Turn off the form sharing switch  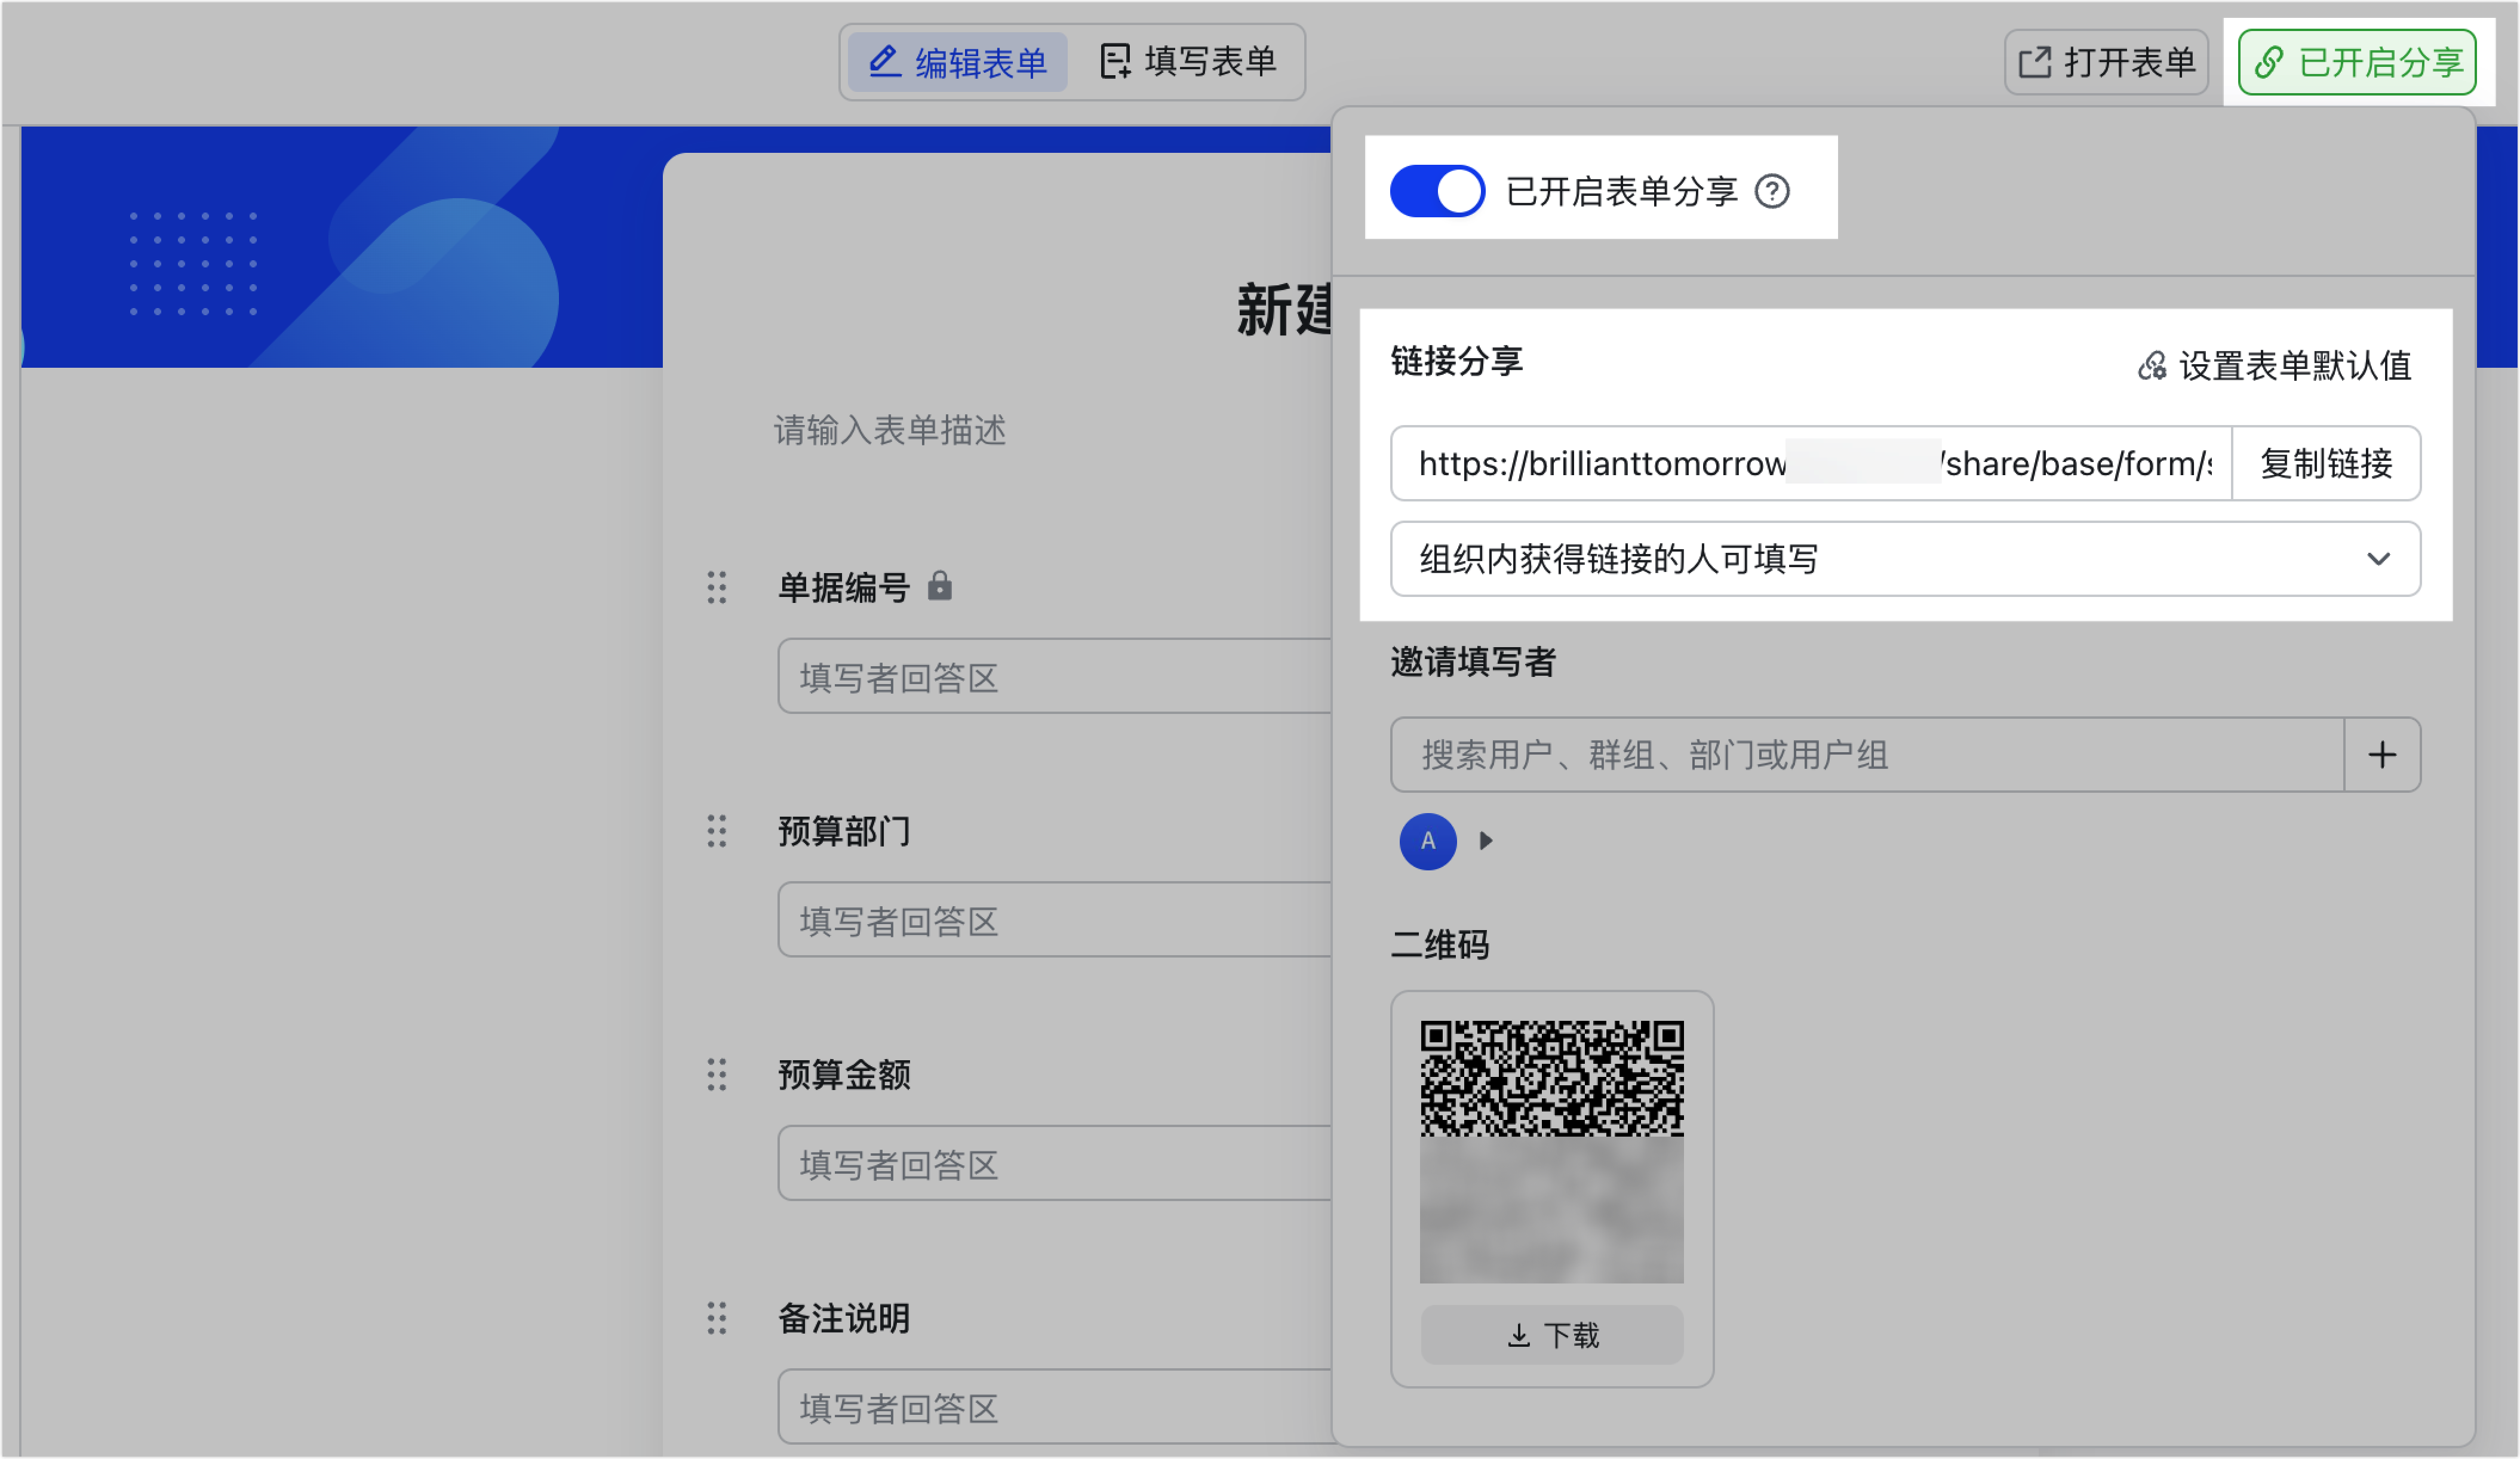(1437, 191)
